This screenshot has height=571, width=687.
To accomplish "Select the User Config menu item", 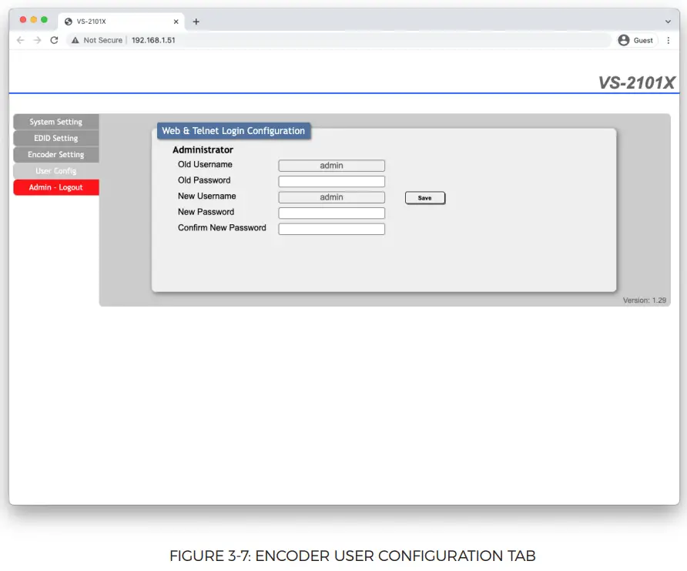I will pos(56,171).
